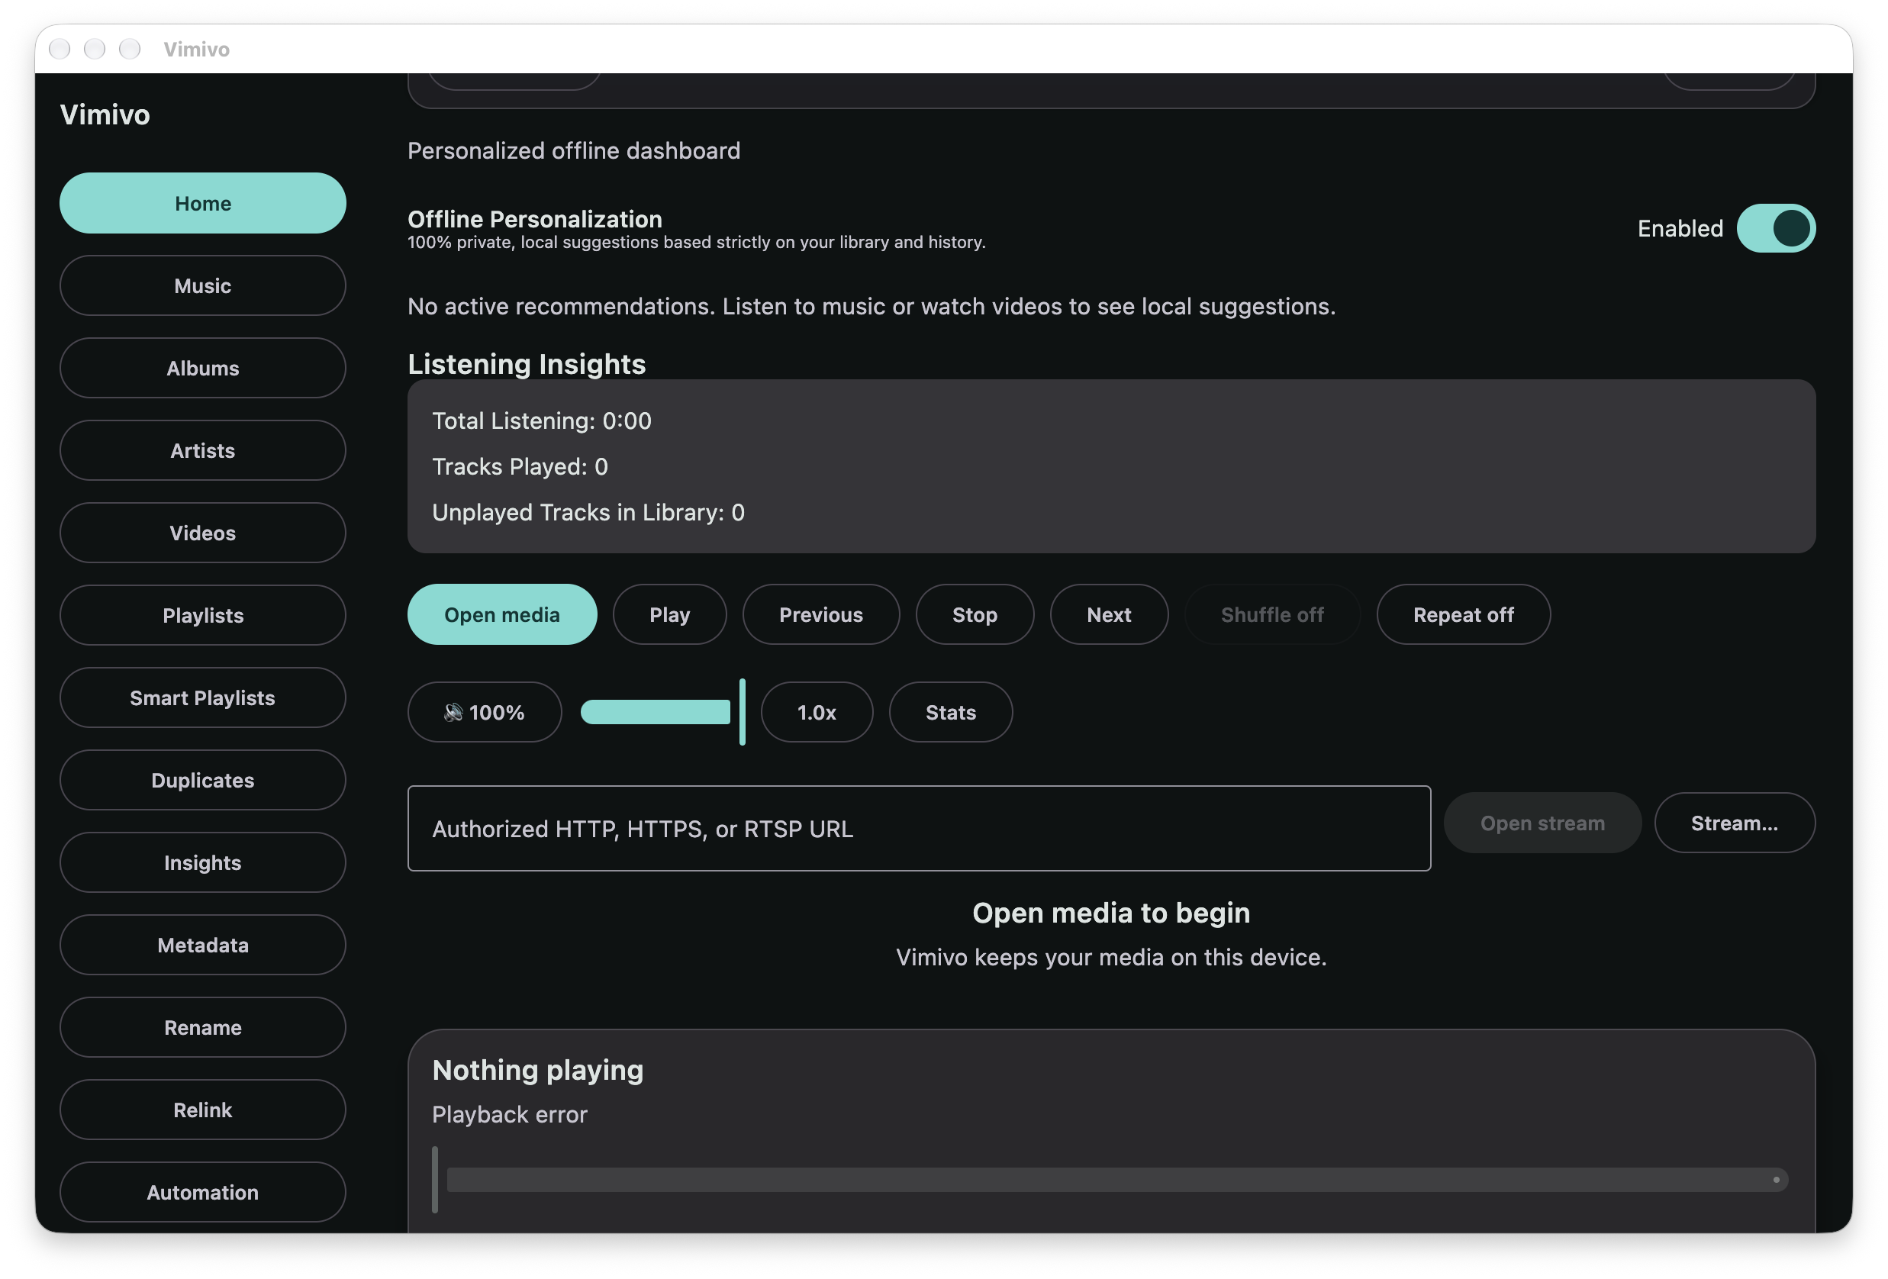Click the 100% volume button

(484, 713)
